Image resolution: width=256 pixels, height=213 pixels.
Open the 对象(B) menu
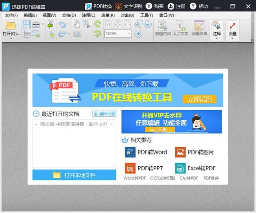click(x=127, y=15)
